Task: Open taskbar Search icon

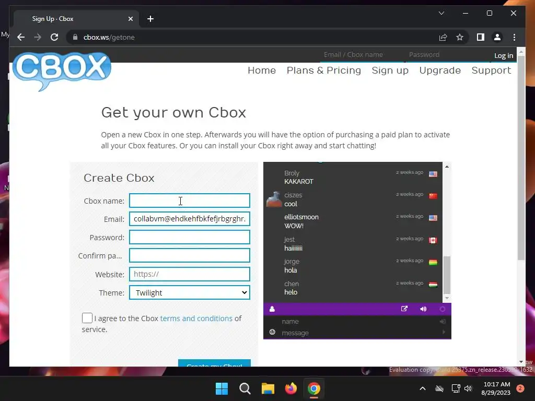Action: [245, 388]
